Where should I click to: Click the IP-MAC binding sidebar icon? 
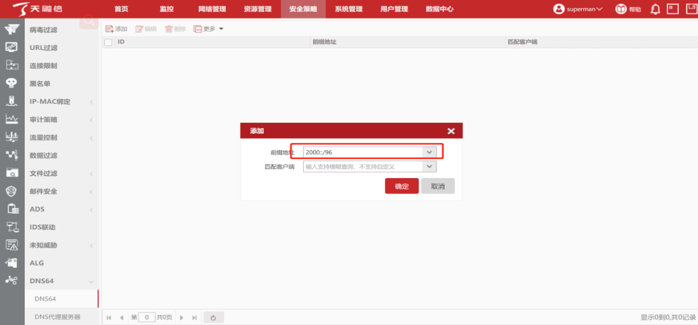(12, 101)
